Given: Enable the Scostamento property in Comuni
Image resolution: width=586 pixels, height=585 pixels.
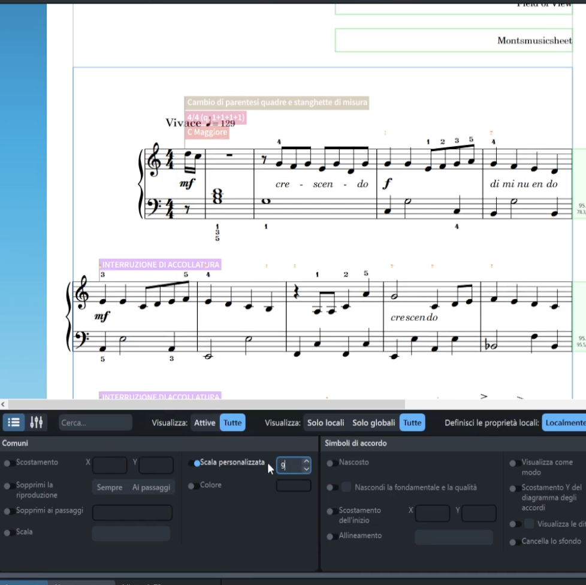Looking at the screenshot, I should point(10,463).
